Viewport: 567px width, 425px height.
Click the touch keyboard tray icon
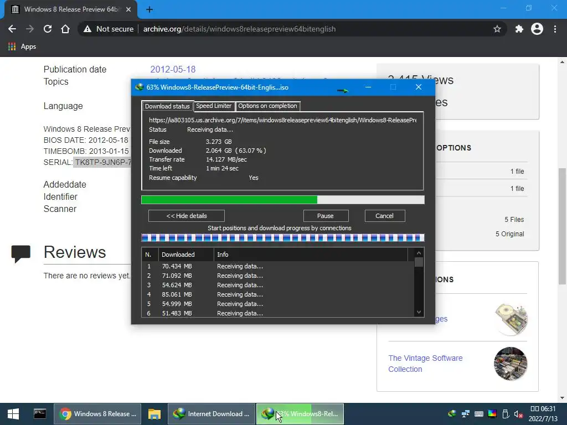[479, 414]
